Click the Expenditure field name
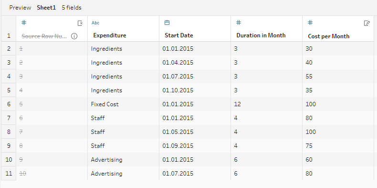The height and width of the screenshot is (188, 377). click(x=110, y=35)
